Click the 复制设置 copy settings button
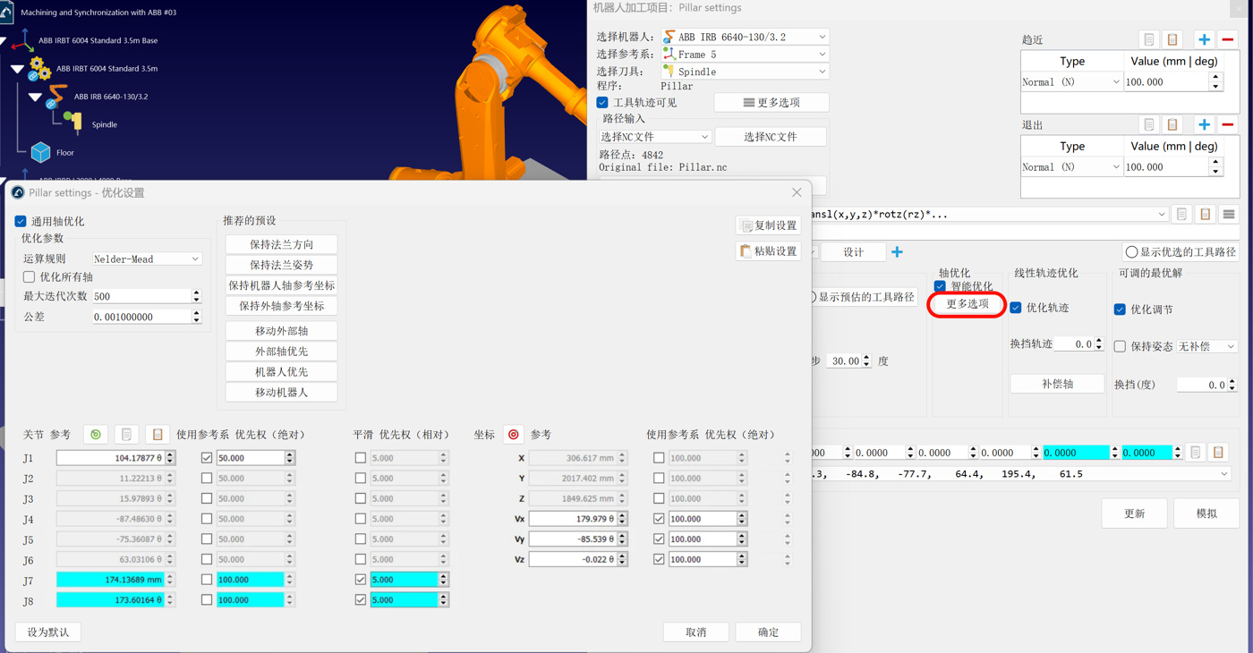1253x653 pixels. [x=769, y=225]
